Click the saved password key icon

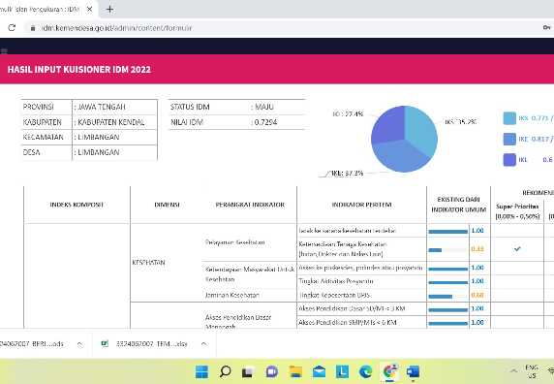(546, 27)
